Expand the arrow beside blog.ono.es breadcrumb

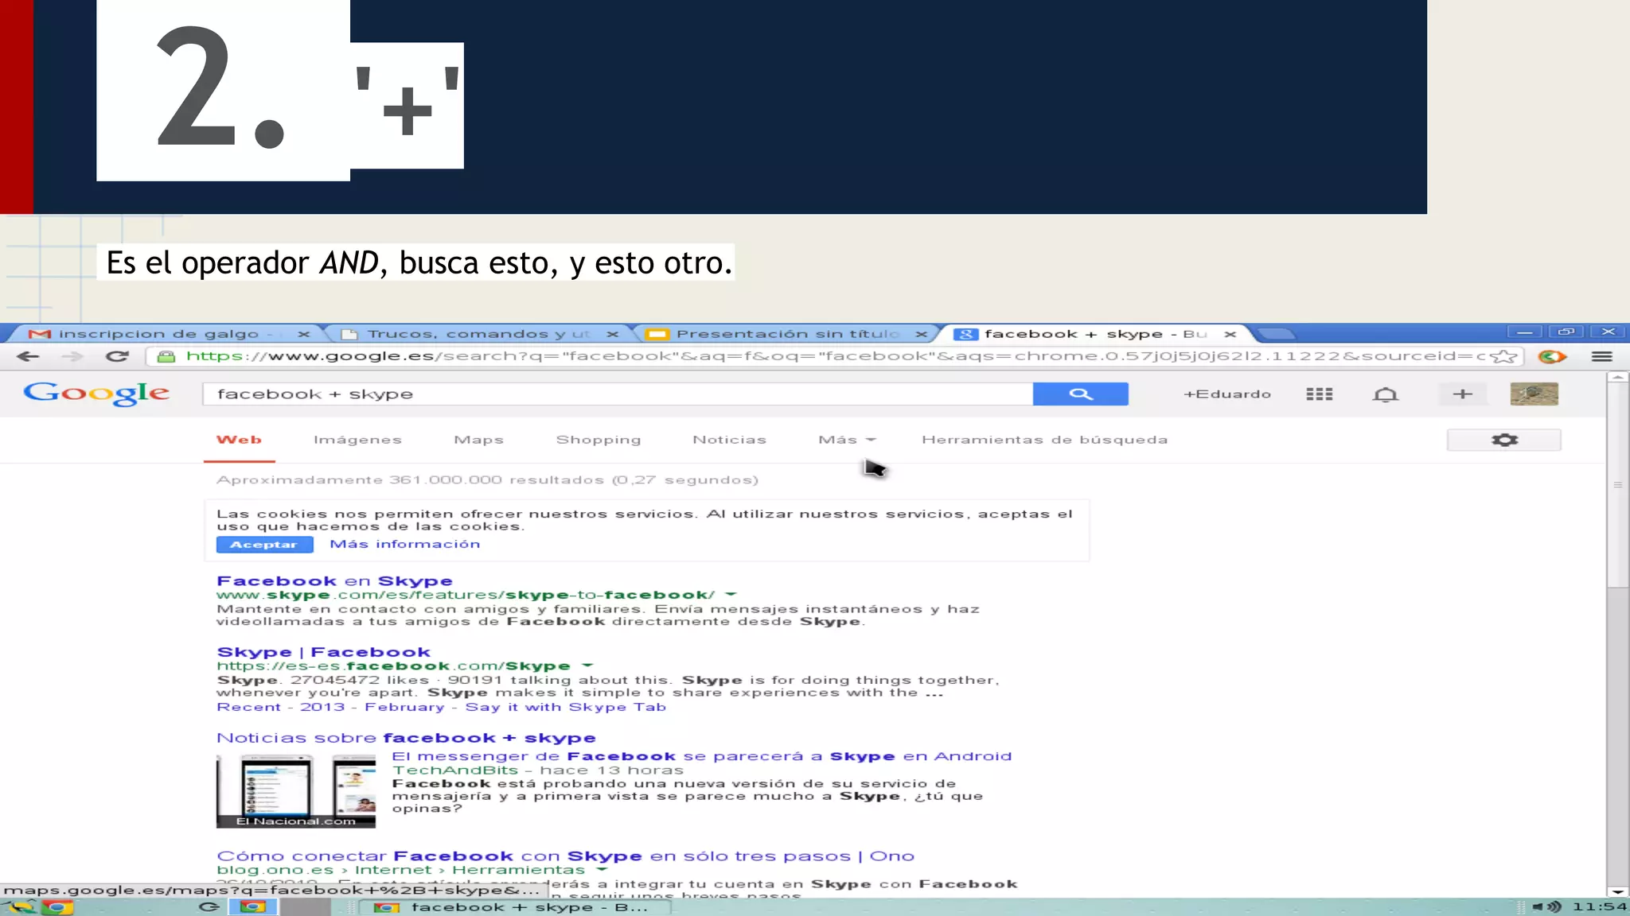click(601, 870)
